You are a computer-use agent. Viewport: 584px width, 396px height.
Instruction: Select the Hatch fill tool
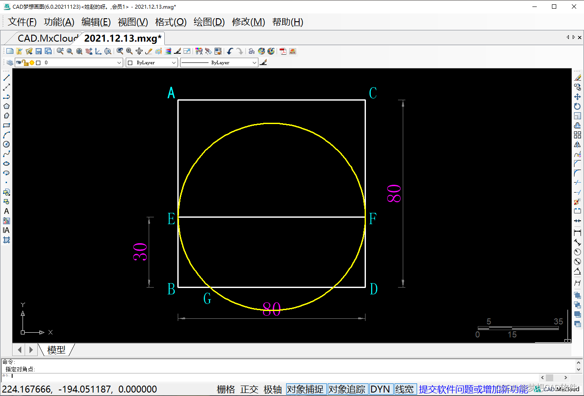[7, 240]
